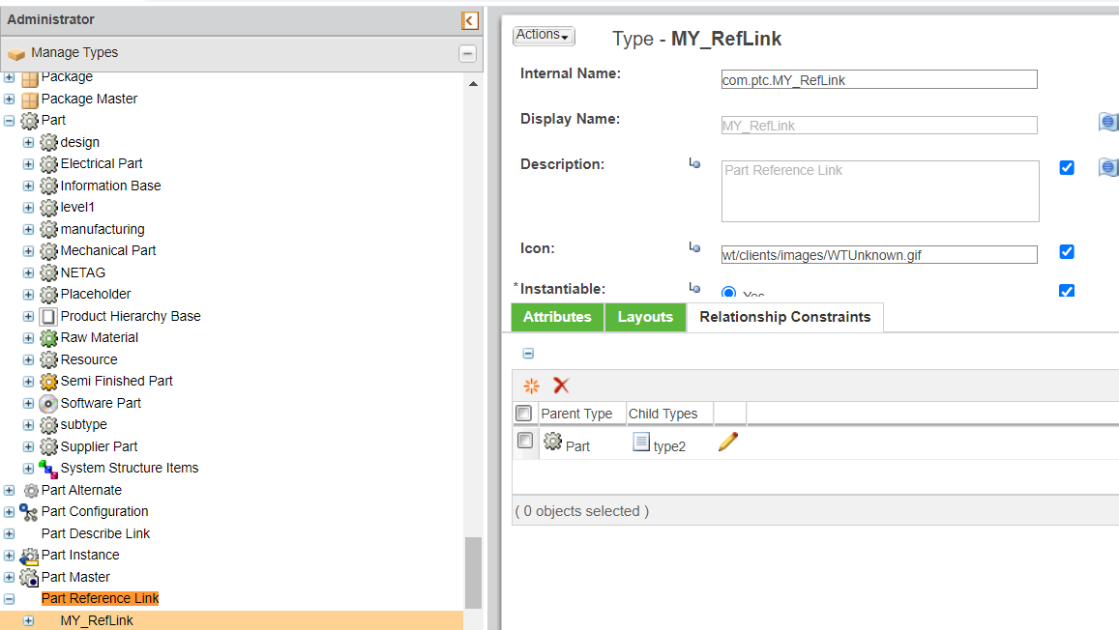Click the red X delete constraint icon
1119x630 pixels.
pyautogui.click(x=561, y=385)
